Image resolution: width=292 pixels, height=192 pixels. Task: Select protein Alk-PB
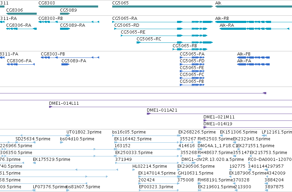coord(253,57)
